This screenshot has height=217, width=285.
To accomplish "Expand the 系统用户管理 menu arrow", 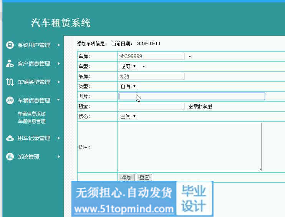I will [59, 45].
